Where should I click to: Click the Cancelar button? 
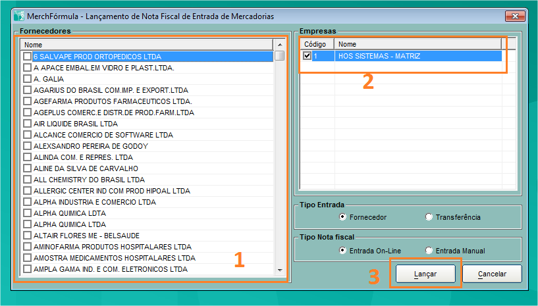tap(491, 274)
